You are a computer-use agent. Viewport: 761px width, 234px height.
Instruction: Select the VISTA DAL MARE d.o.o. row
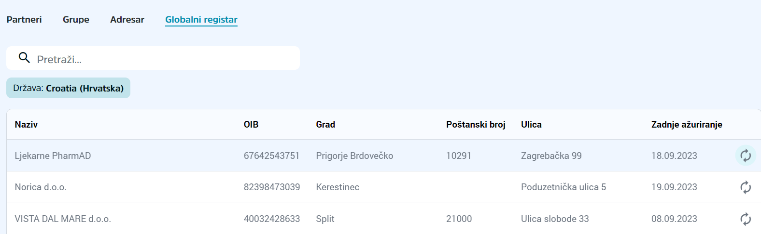coord(383,219)
